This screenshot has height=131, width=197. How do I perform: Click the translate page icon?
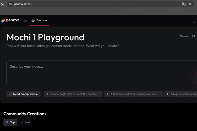tap(184, 4)
